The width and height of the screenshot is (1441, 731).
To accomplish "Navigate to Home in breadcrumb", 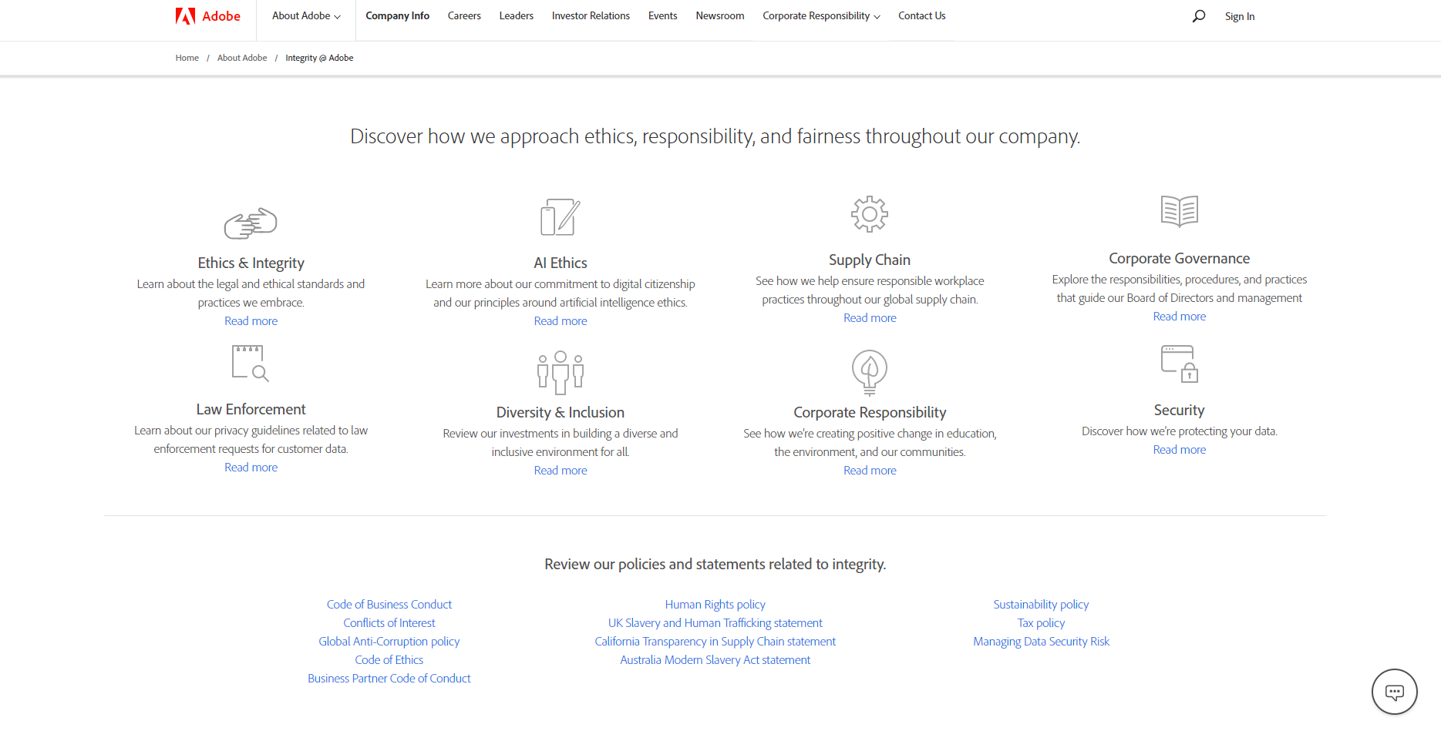I will 187,58.
